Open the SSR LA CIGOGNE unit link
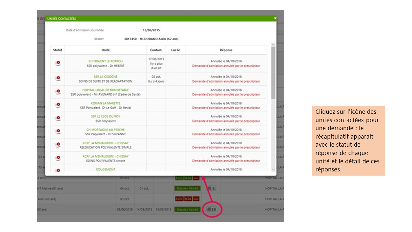 (106, 77)
